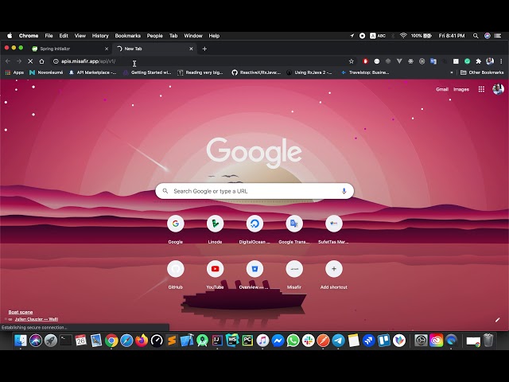Viewport: 509px width, 382px height.
Task: Open Slack from the dock
Action: click(308, 341)
